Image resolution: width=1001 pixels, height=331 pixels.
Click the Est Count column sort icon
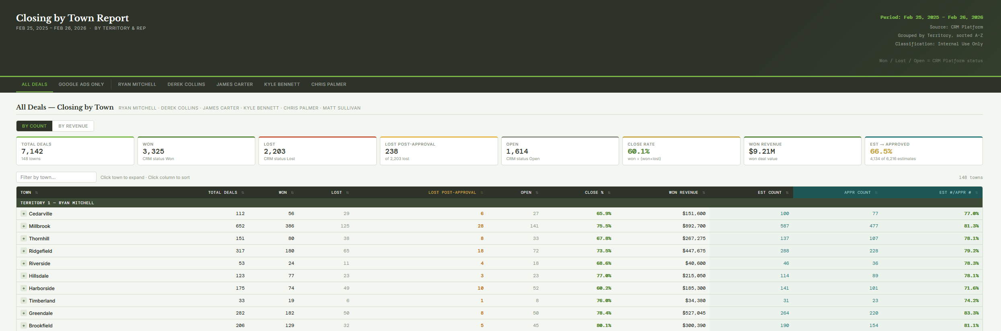[787, 193]
